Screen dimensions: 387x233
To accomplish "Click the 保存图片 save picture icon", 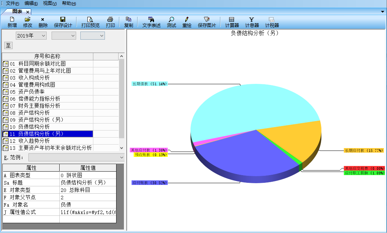I will [207, 19].
